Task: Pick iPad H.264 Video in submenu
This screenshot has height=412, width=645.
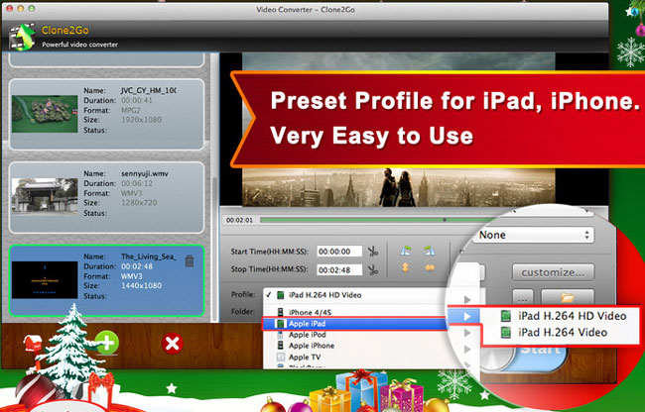Action: point(562,333)
